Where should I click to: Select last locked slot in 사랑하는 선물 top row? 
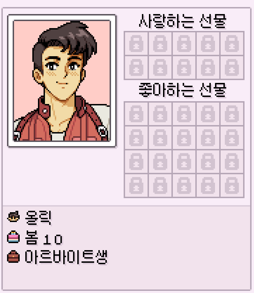tap(232, 44)
